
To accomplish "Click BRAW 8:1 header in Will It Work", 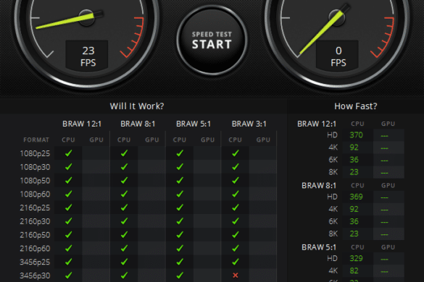I will tap(138, 124).
